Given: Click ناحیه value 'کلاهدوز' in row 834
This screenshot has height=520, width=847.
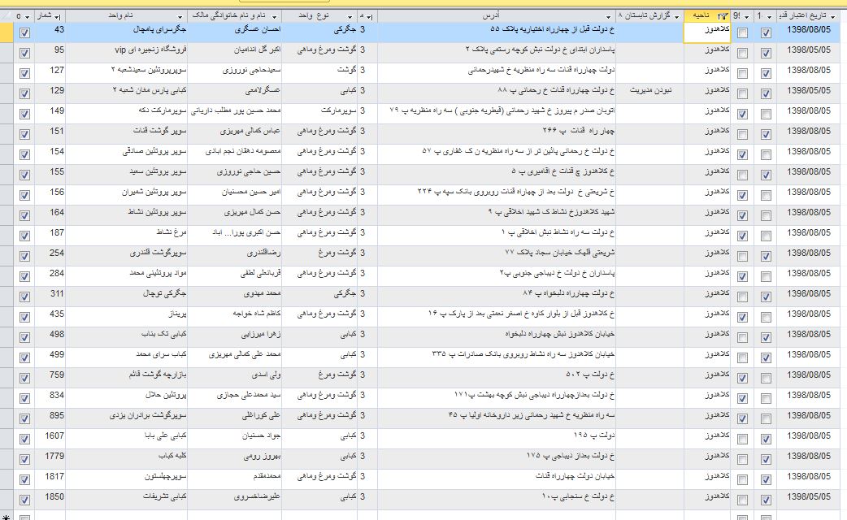Looking at the screenshot, I should [718, 395].
